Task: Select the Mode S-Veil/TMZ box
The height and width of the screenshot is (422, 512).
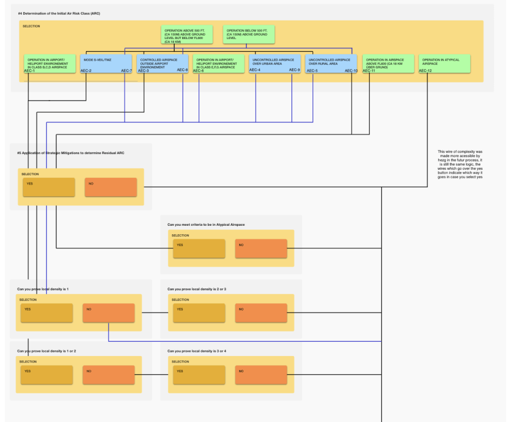Action: point(106,64)
